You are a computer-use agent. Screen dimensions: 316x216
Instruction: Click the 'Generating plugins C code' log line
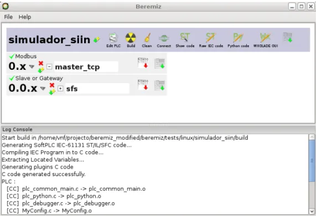(x=38, y=167)
